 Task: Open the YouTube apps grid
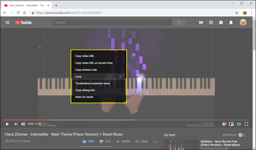211,22
